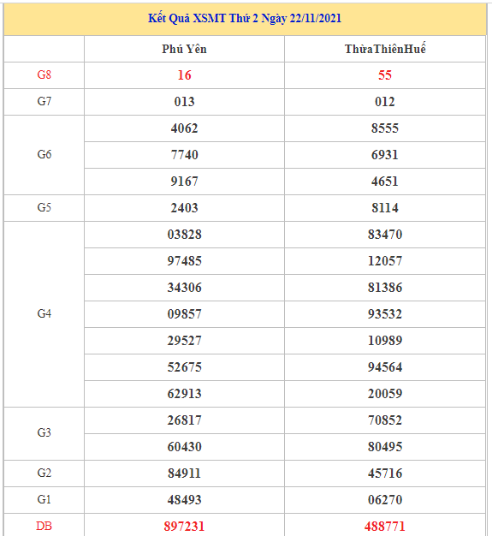Click ThừaThiênHuế G8 result 55

click(x=385, y=75)
